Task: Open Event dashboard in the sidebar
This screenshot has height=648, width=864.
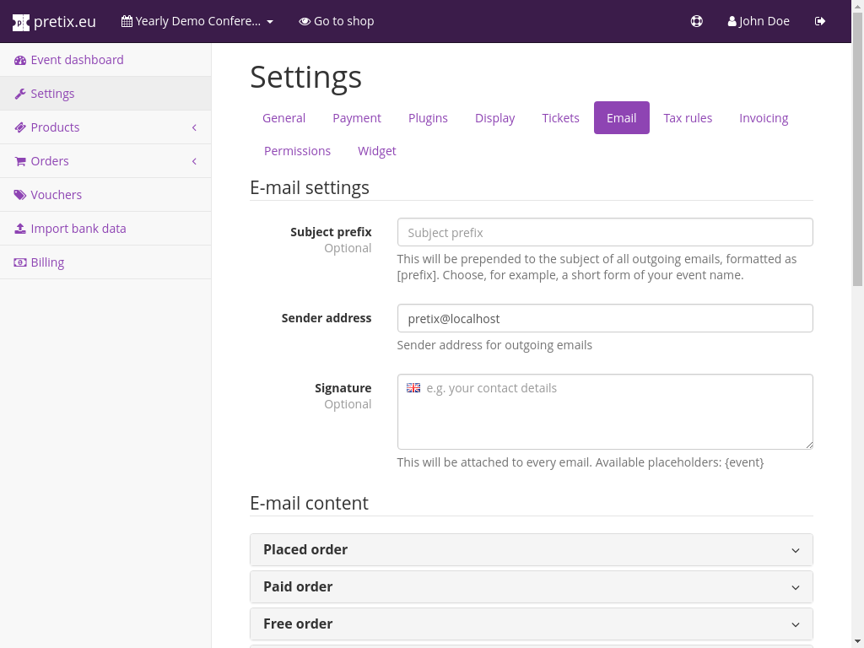Action: click(x=105, y=60)
